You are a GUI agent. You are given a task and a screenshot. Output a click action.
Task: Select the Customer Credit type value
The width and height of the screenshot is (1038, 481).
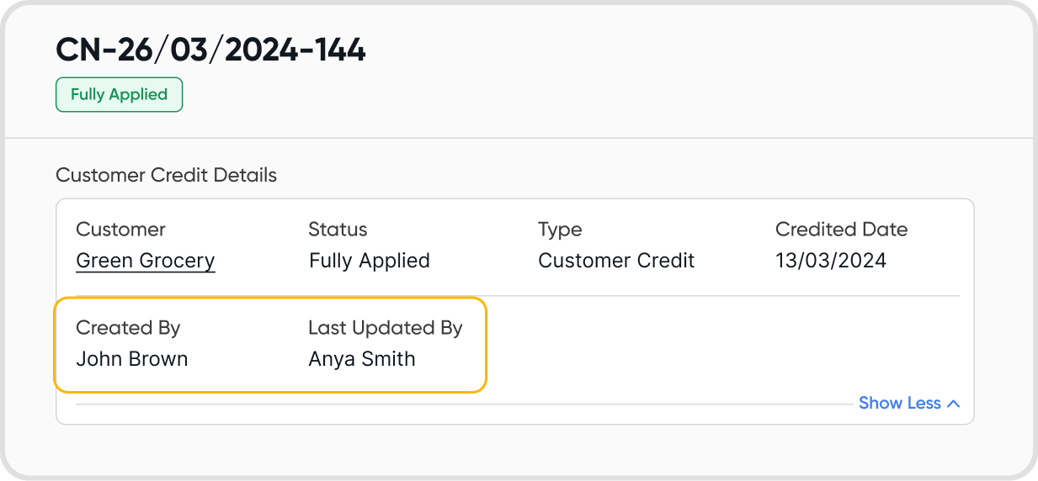(x=616, y=261)
